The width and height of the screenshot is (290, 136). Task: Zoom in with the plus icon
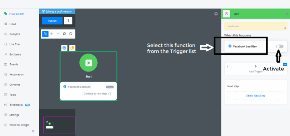(52, 34)
